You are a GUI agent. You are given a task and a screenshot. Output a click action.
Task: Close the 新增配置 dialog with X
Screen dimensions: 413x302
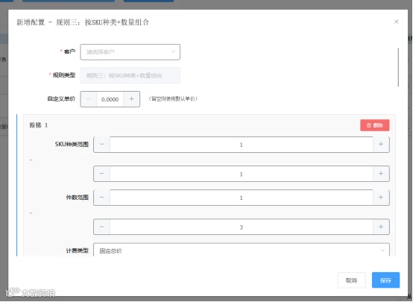tap(396, 22)
